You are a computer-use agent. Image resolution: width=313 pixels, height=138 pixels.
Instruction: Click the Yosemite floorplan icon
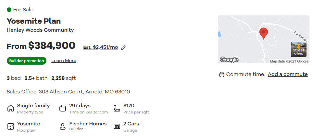pos(11,126)
